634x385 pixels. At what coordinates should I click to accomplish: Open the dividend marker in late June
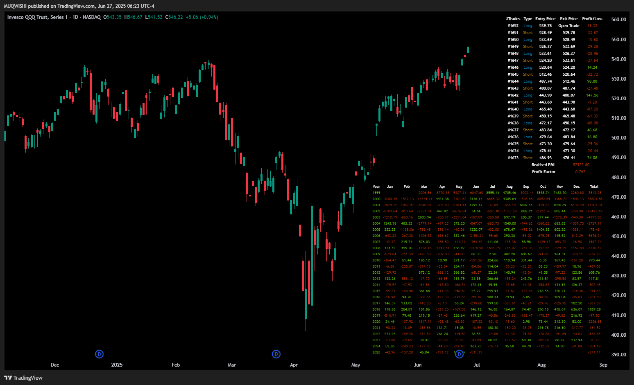(x=459, y=354)
